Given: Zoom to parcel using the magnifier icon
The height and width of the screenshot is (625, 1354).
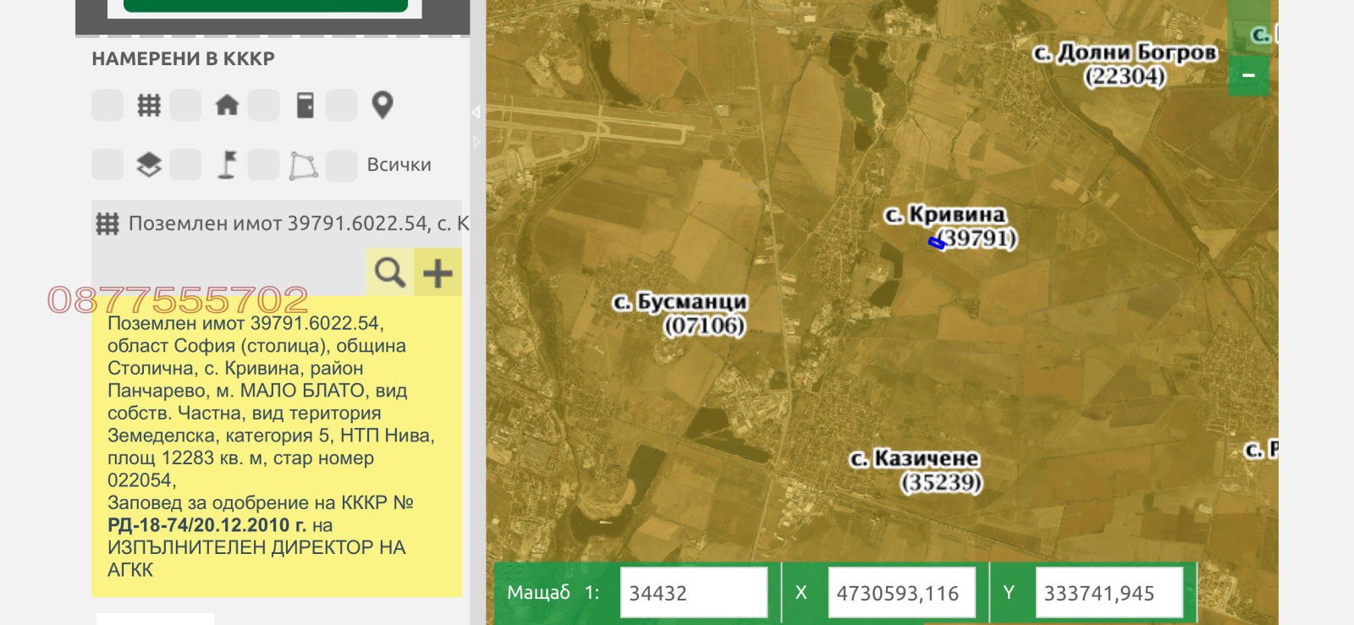Looking at the screenshot, I should (x=389, y=272).
